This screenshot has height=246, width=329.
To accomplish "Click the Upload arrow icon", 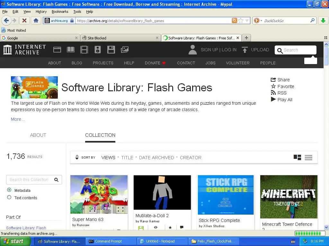I will click(x=245, y=50).
